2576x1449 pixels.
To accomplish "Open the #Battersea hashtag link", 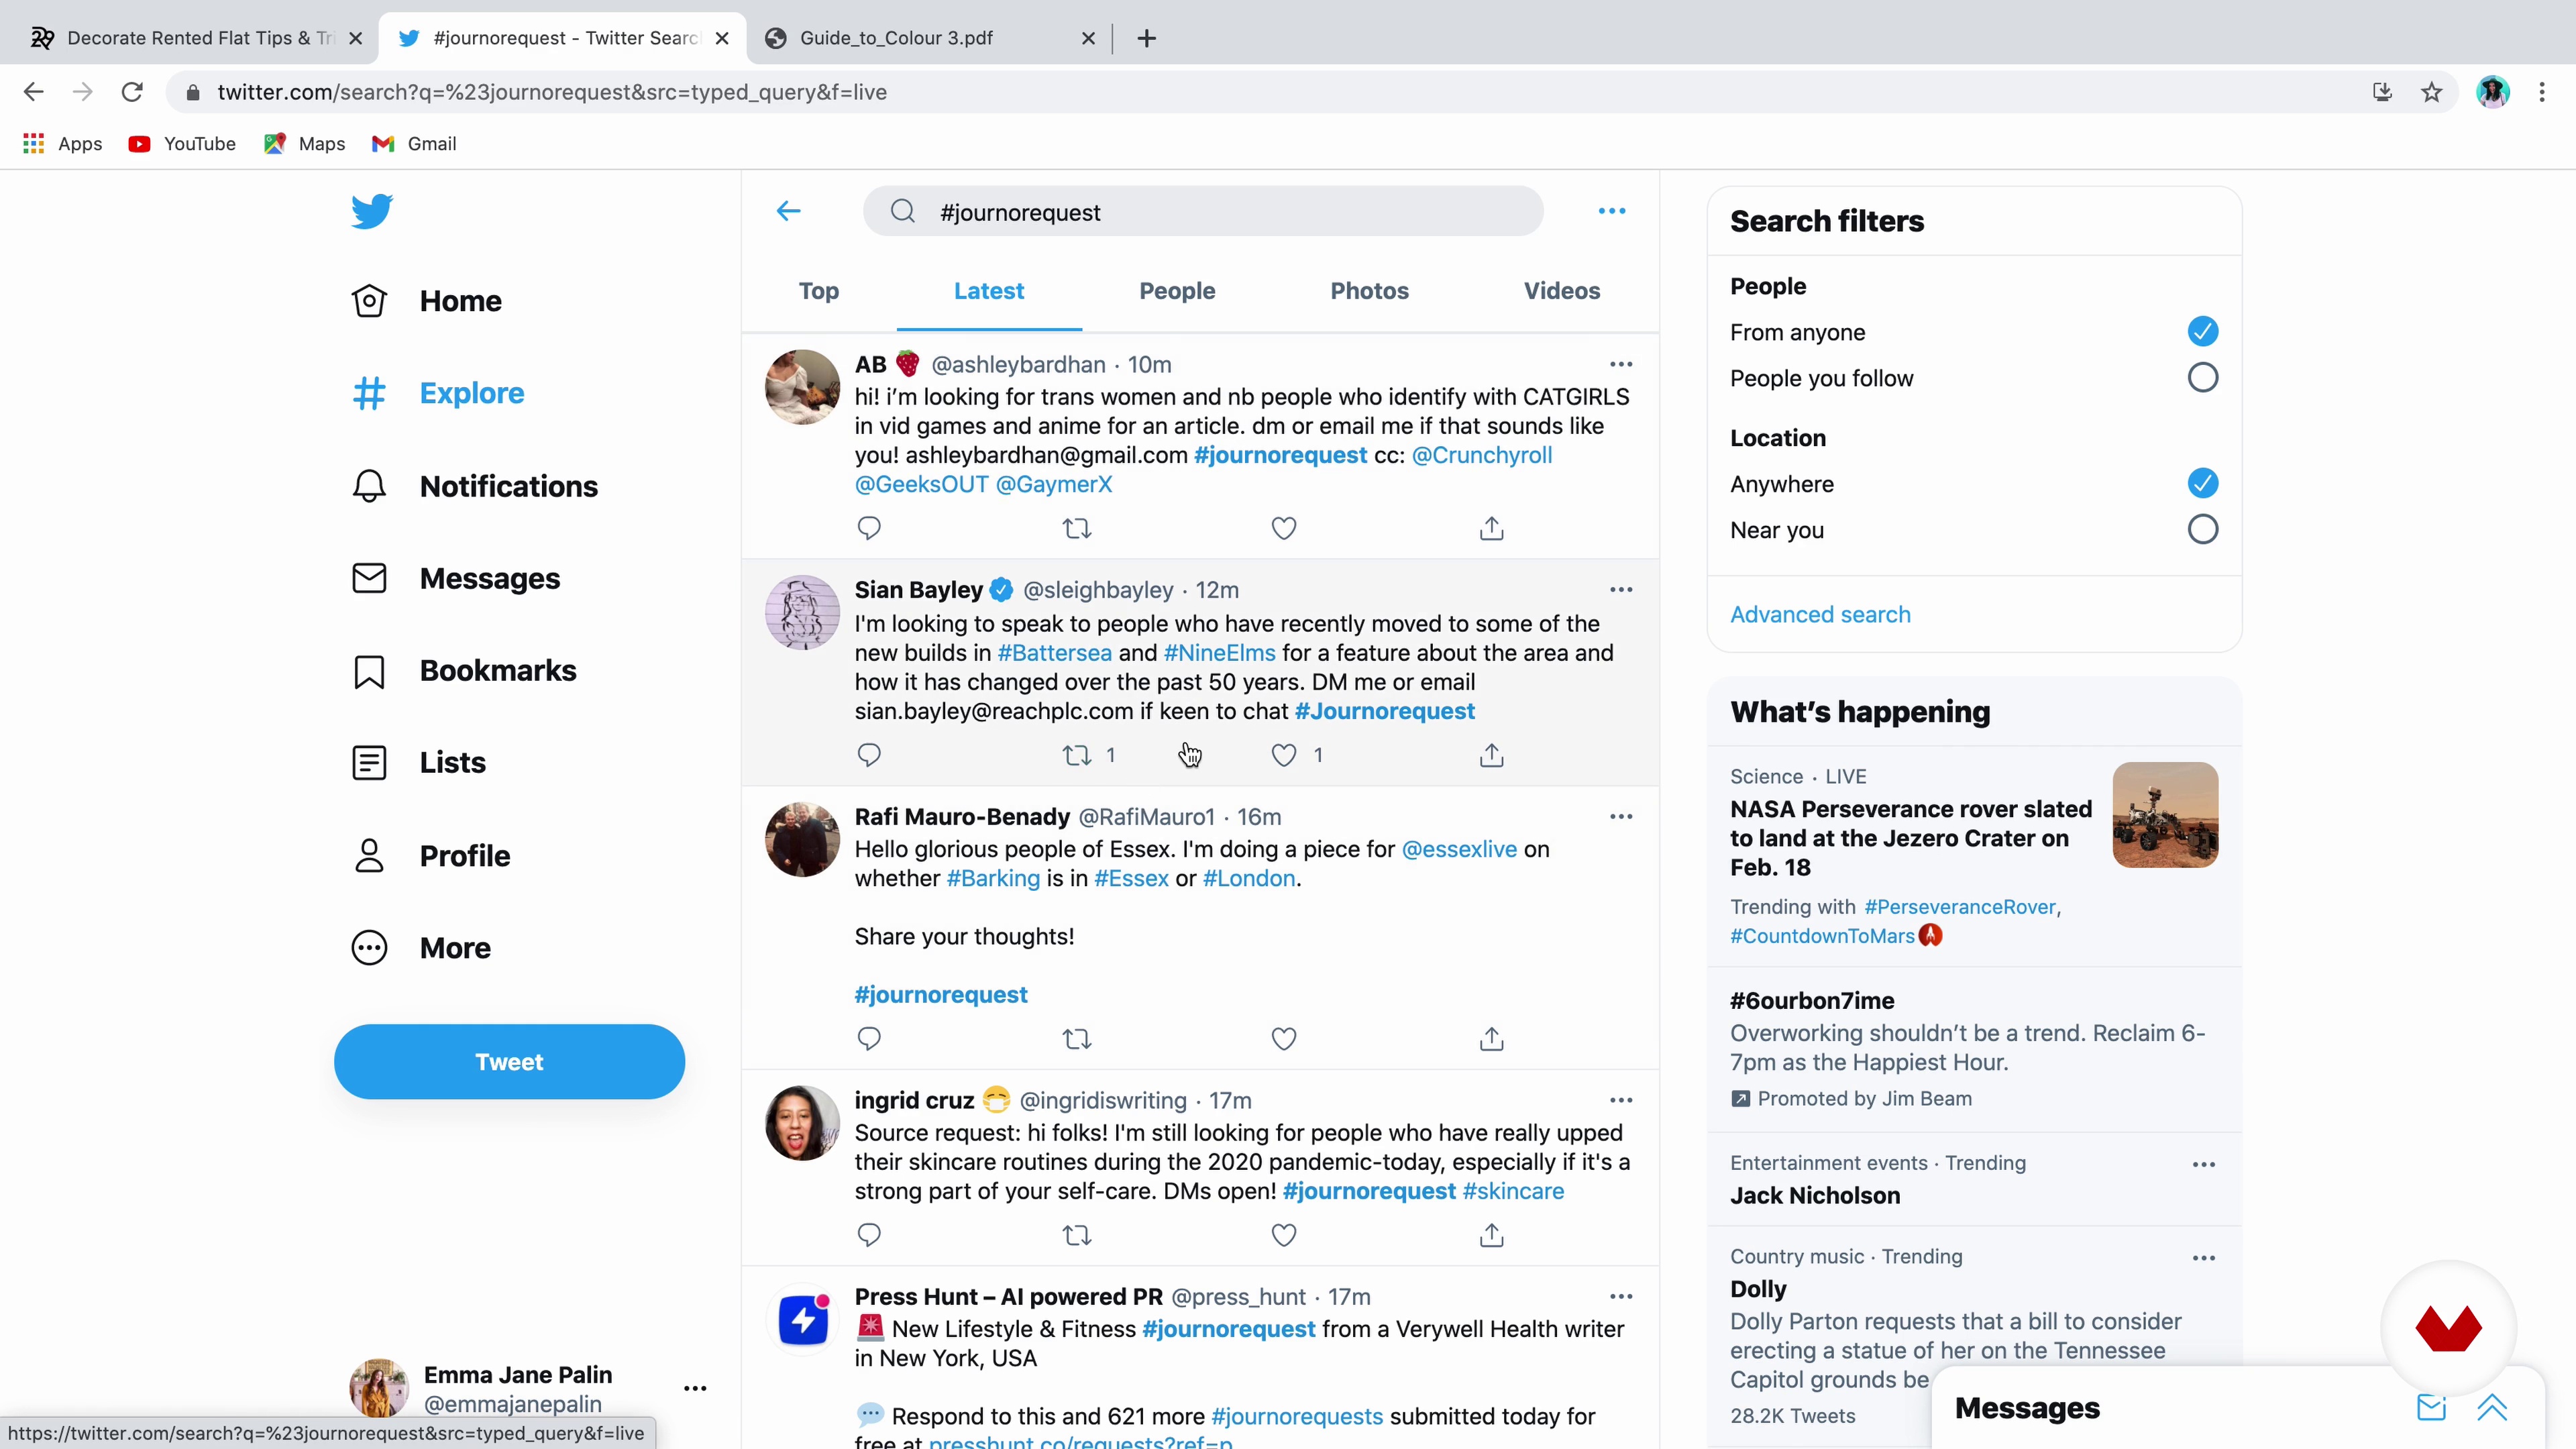I will click(x=1054, y=653).
